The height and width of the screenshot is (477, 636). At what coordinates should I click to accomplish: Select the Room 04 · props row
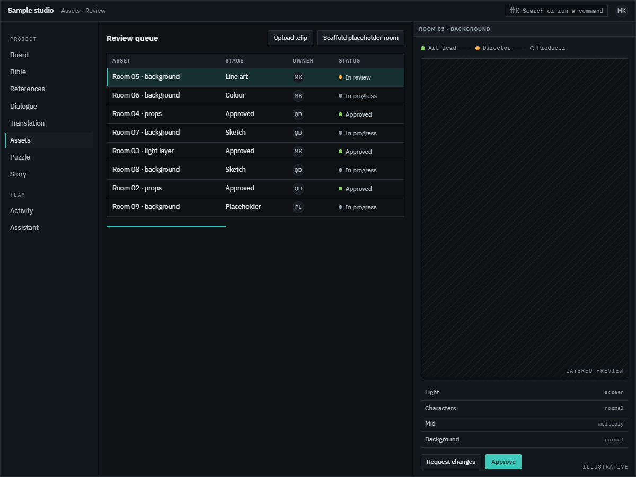255,114
